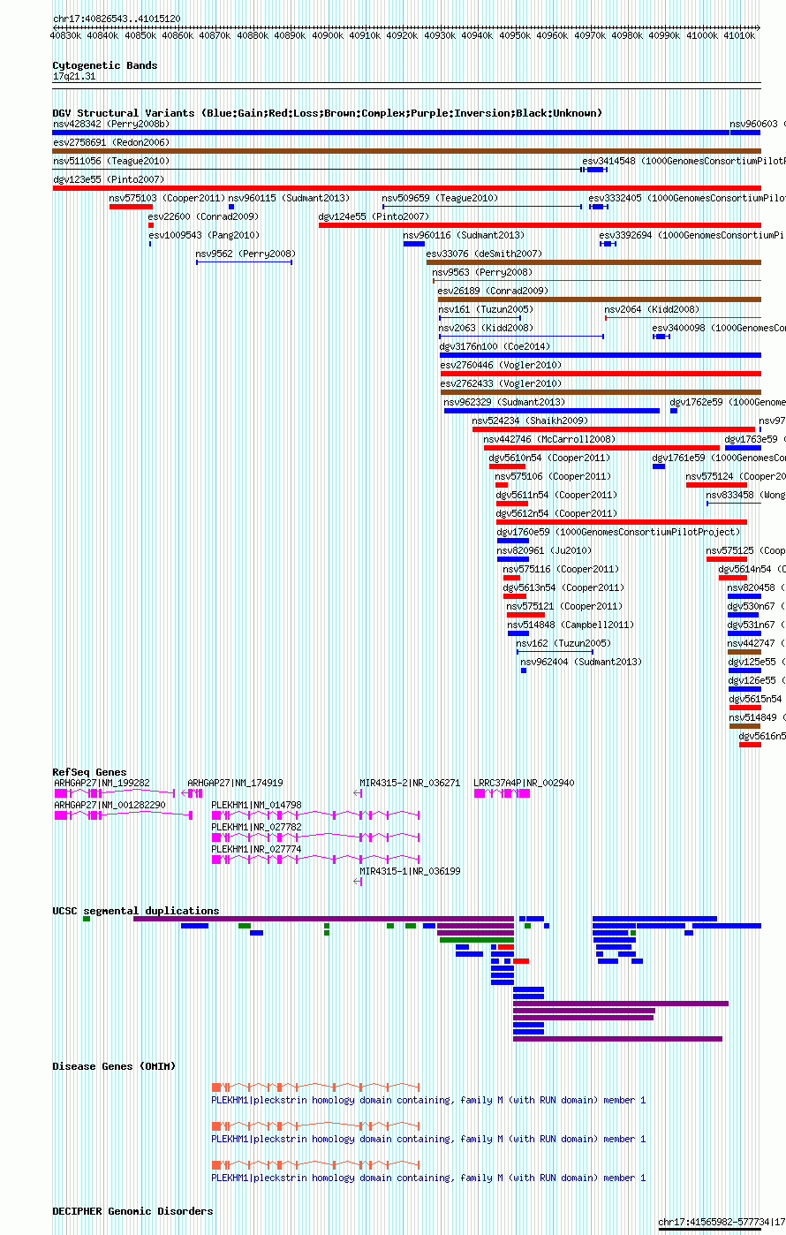This screenshot has height=1235, width=786.
Task: Open dgv5612n54 (Cooper2011) variant
Action: click(556, 513)
